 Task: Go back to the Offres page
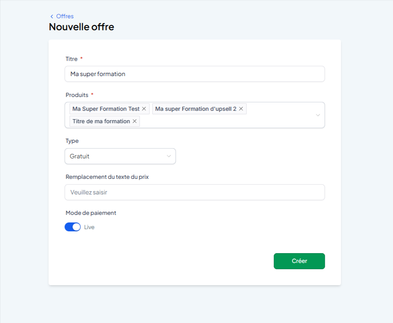(65, 16)
